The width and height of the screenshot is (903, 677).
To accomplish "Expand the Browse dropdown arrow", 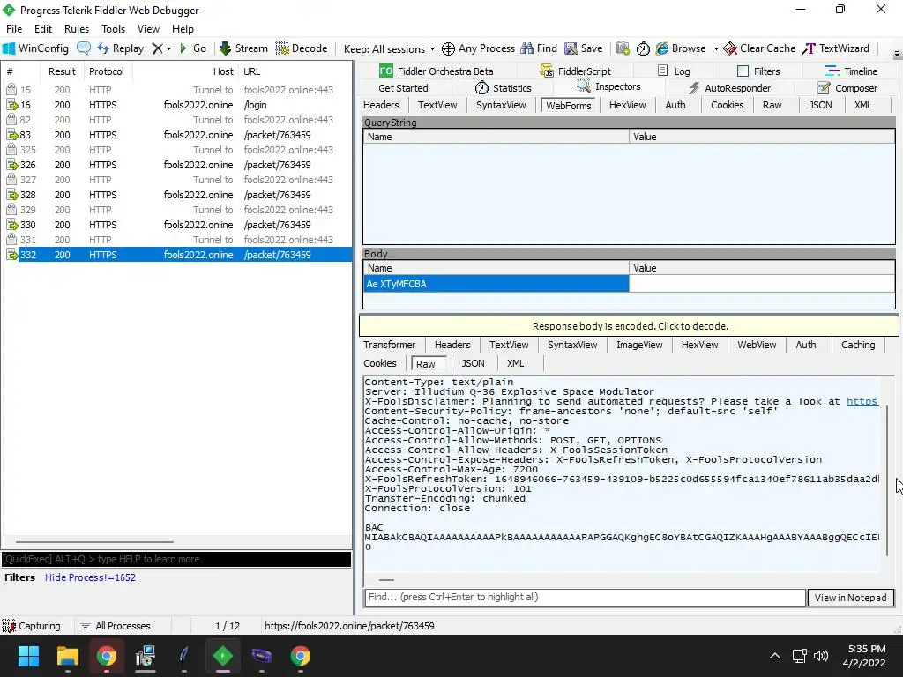I will pos(716,49).
